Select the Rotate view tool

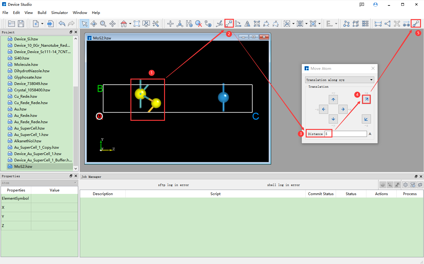94,24
